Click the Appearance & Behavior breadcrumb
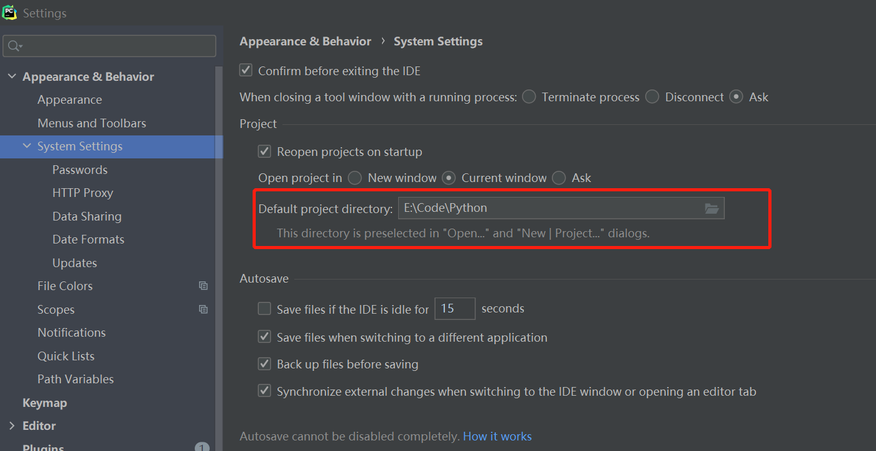 point(305,42)
